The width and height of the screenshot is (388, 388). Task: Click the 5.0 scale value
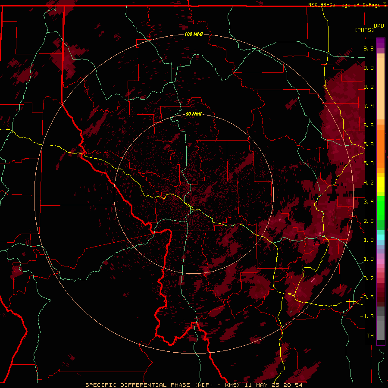[x=369, y=163]
